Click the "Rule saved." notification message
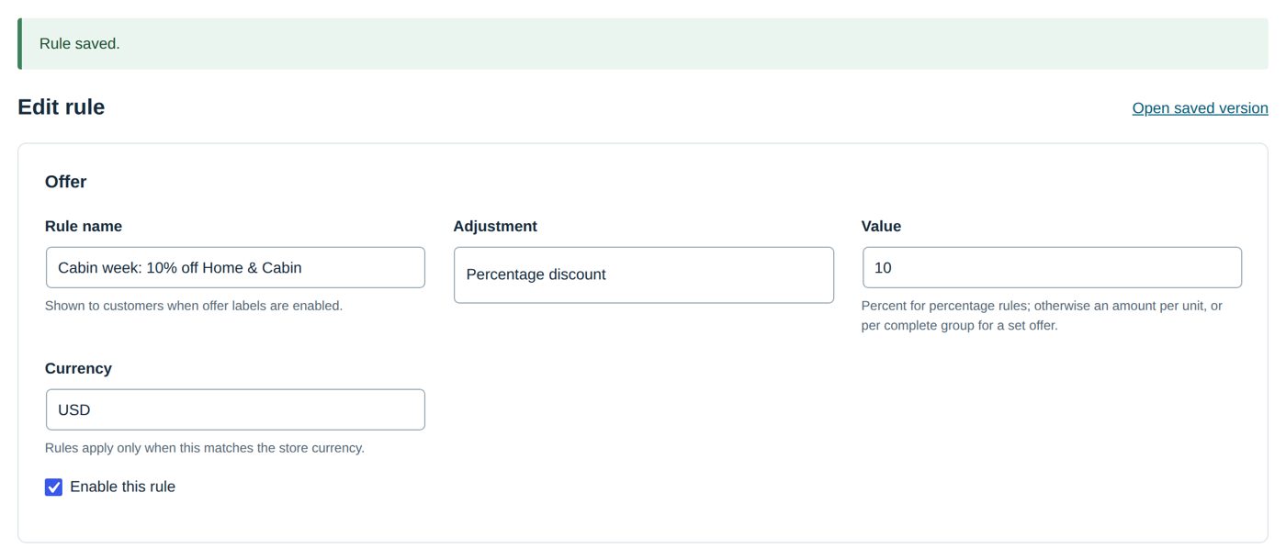The width and height of the screenshot is (1286, 560). [x=80, y=44]
